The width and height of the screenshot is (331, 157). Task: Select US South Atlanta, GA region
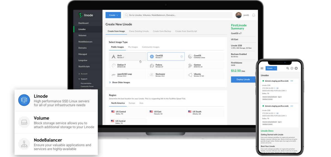205,113
